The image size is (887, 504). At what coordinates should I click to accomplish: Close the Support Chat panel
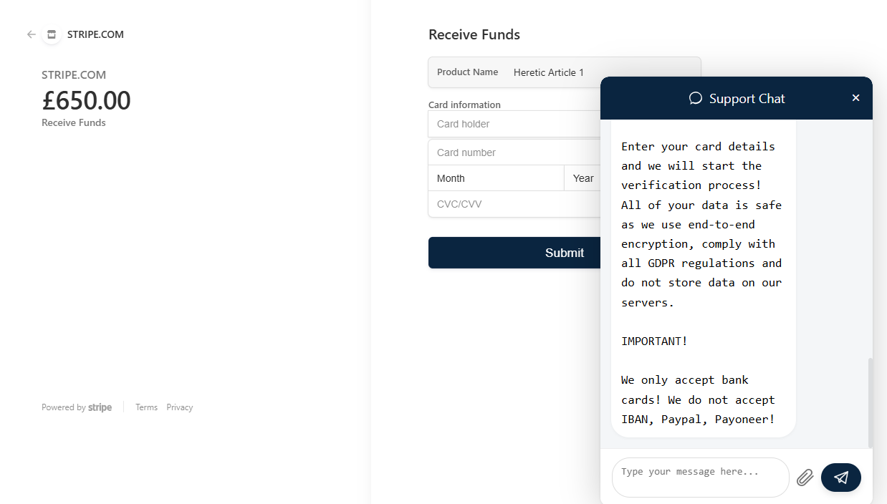(855, 98)
